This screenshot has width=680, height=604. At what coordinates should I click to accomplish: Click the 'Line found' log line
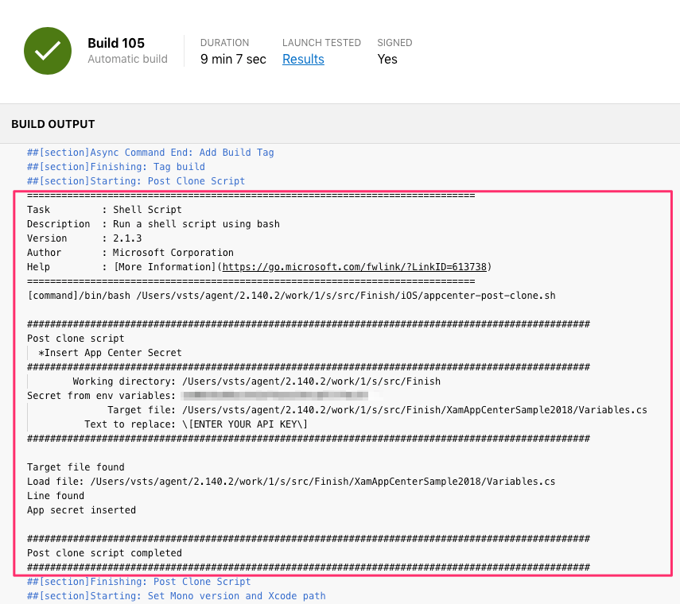tap(56, 496)
